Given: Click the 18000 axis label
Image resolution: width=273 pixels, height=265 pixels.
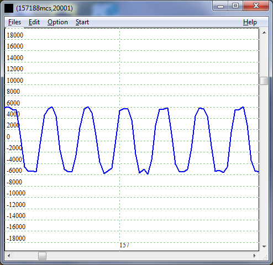Looking at the screenshot, I should [x=15, y=35].
